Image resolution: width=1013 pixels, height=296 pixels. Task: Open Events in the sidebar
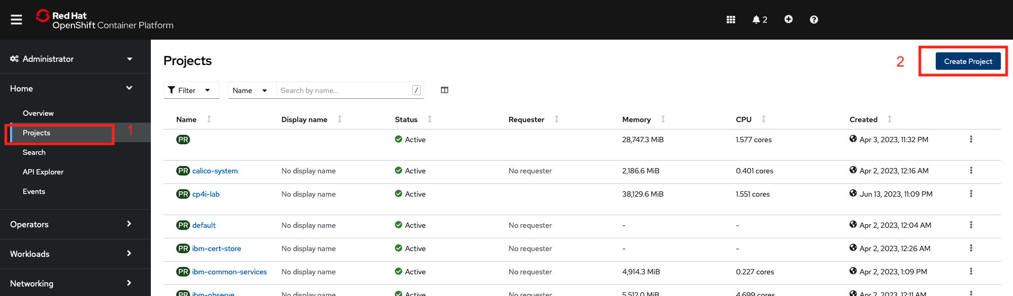coord(34,191)
